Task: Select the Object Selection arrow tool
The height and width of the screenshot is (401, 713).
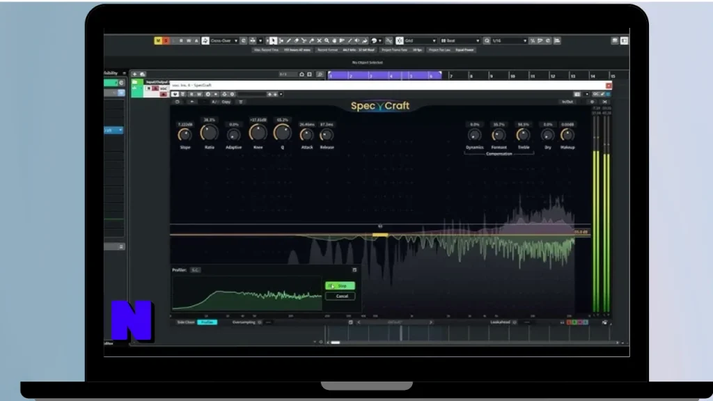Action: tap(273, 41)
